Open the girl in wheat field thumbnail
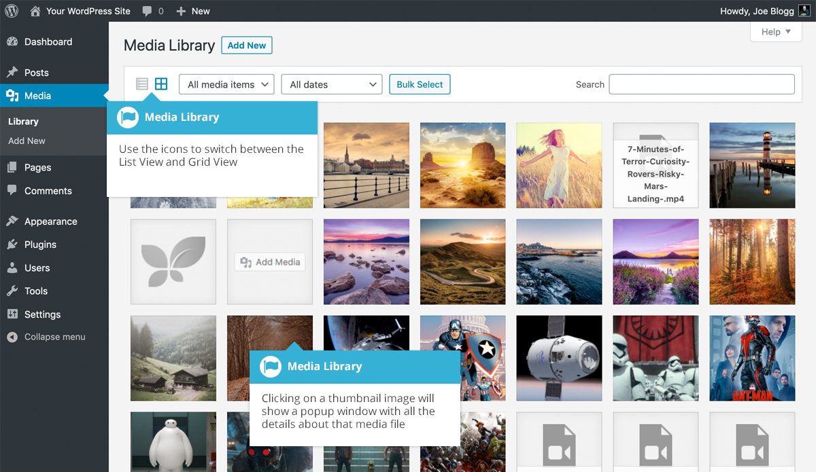 559,165
